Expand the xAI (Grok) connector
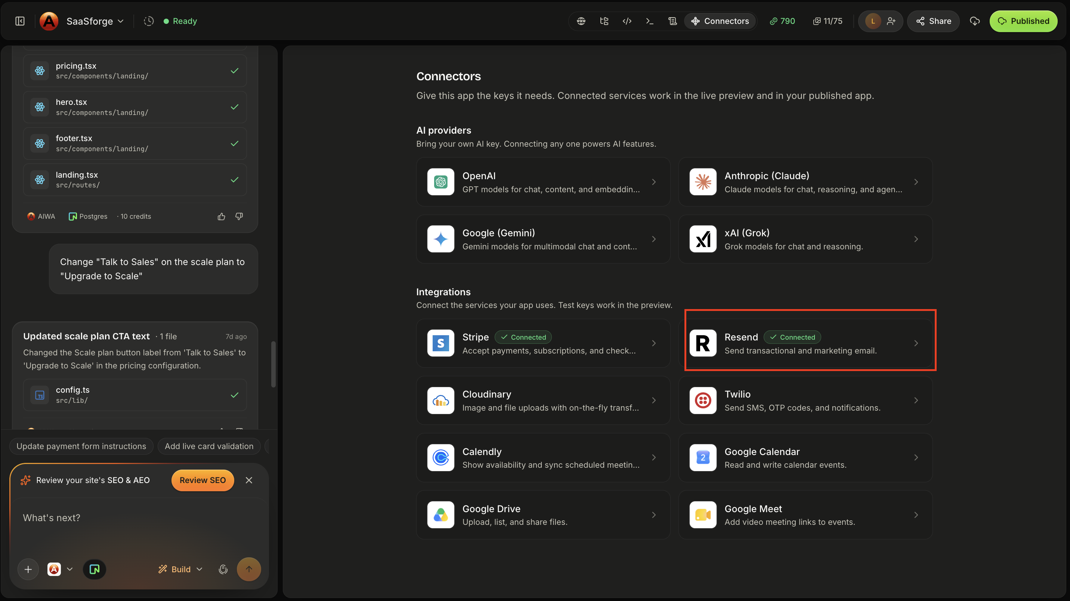The image size is (1070, 601). point(805,239)
